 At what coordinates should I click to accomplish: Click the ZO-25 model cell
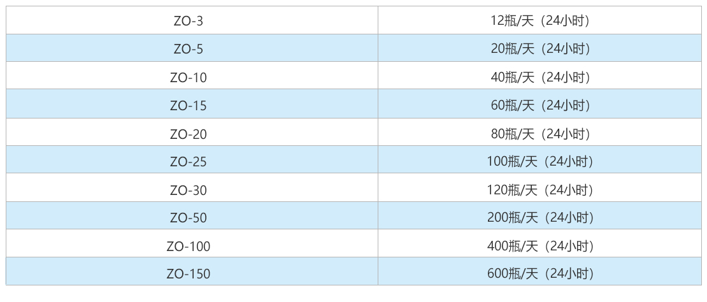click(x=188, y=162)
